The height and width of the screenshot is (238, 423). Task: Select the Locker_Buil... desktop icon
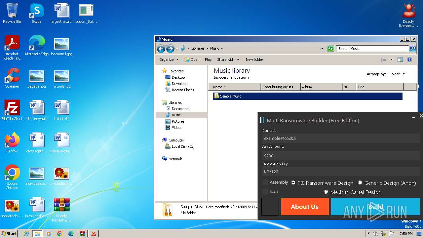click(86, 13)
